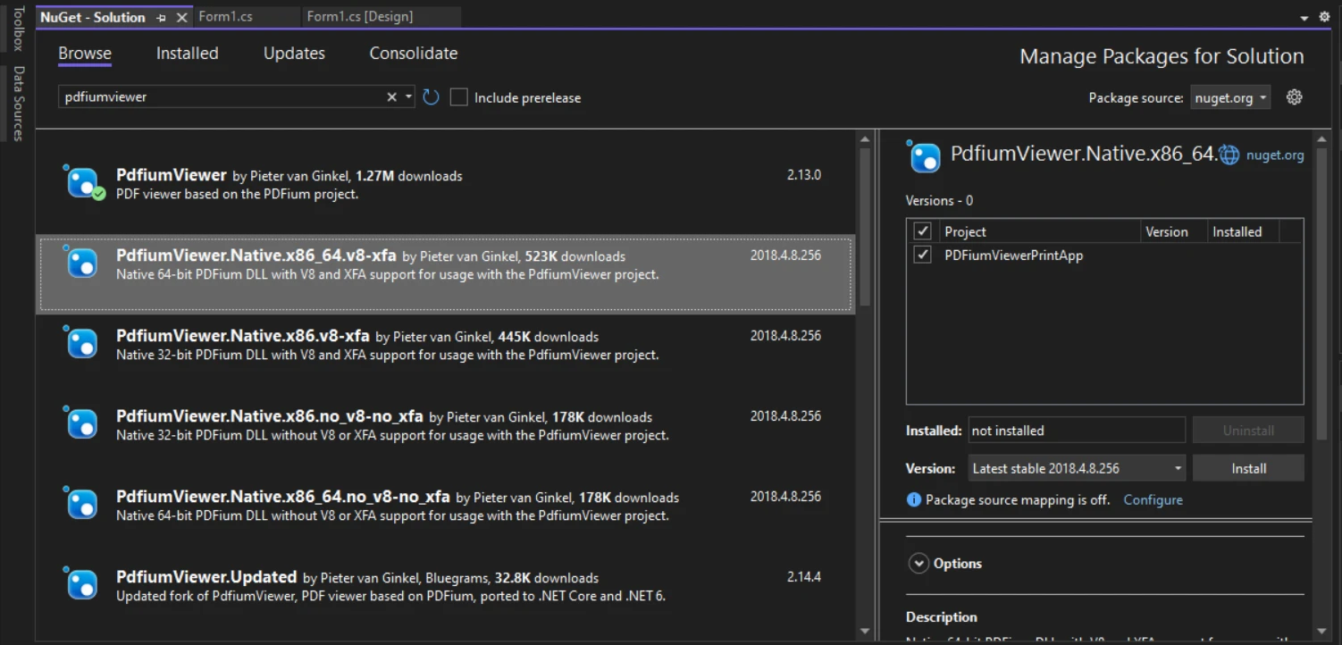Clear the pdfiumviewer search text

(391, 97)
